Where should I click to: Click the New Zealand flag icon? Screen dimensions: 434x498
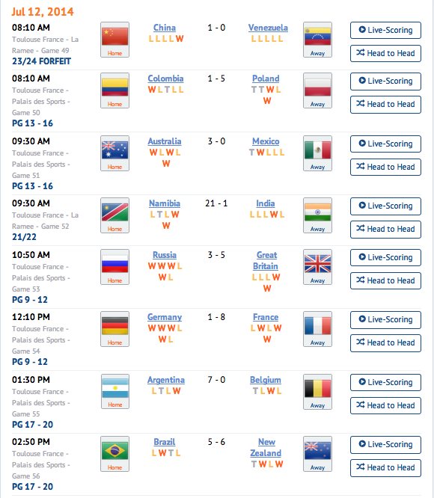pos(317,454)
